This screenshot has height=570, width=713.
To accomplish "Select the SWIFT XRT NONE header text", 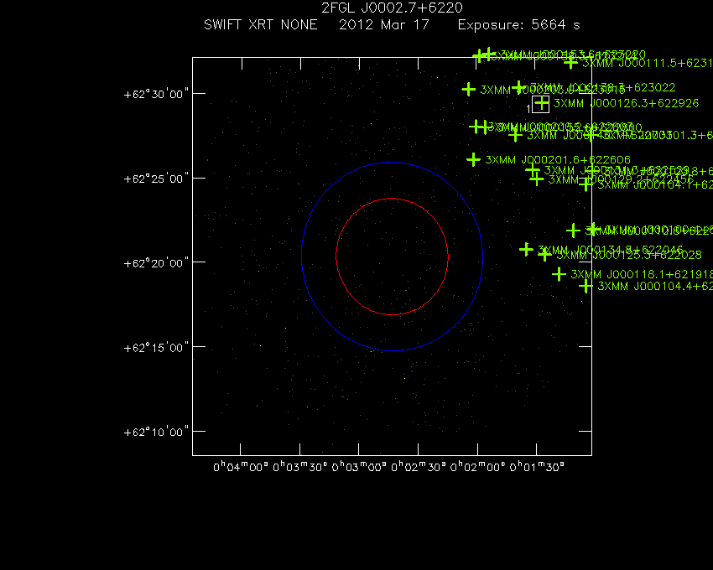I will [x=261, y=24].
